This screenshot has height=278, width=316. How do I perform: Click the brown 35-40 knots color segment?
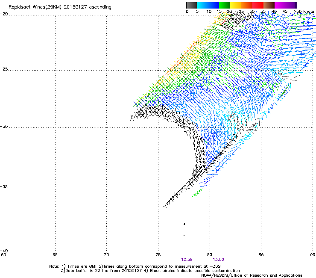tap(269, 5)
